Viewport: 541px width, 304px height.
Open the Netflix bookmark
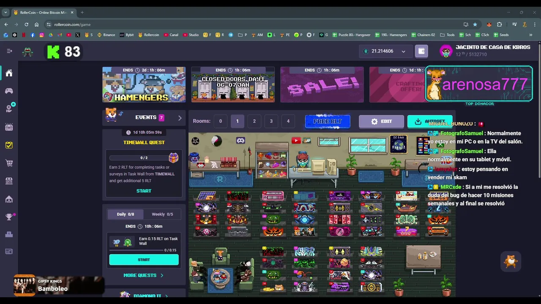tap(24, 35)
